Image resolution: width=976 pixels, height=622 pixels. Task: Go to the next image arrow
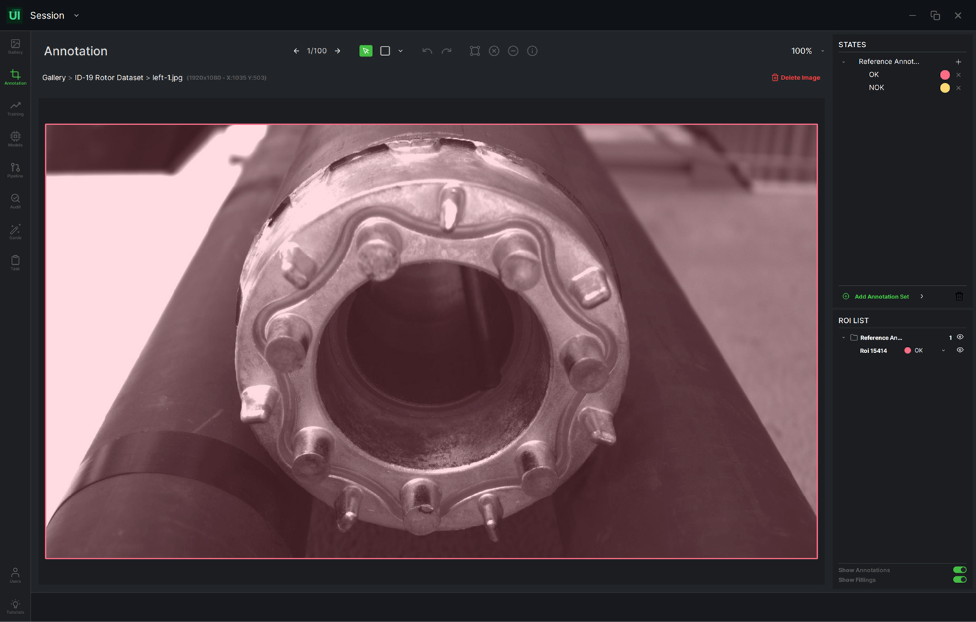point(338,51)
